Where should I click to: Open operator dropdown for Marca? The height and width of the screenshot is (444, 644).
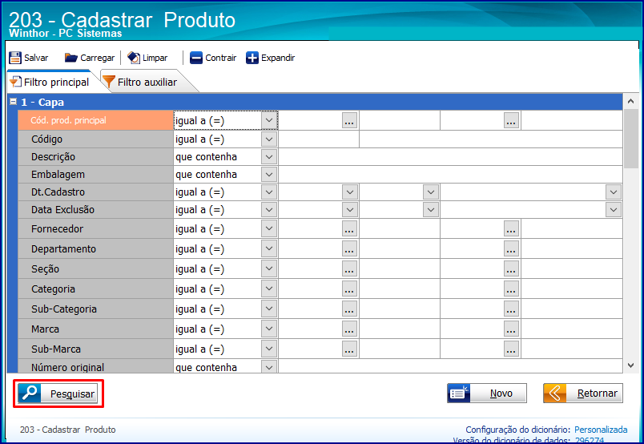pyautogui.click(x=269, y=329)
